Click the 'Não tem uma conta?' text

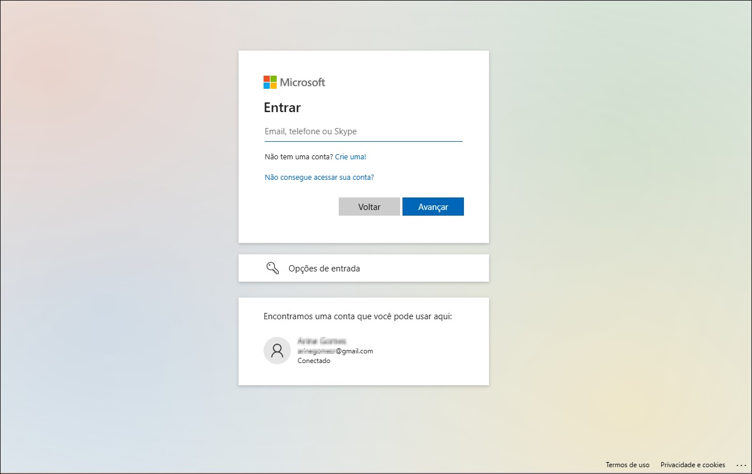point(298,156)
